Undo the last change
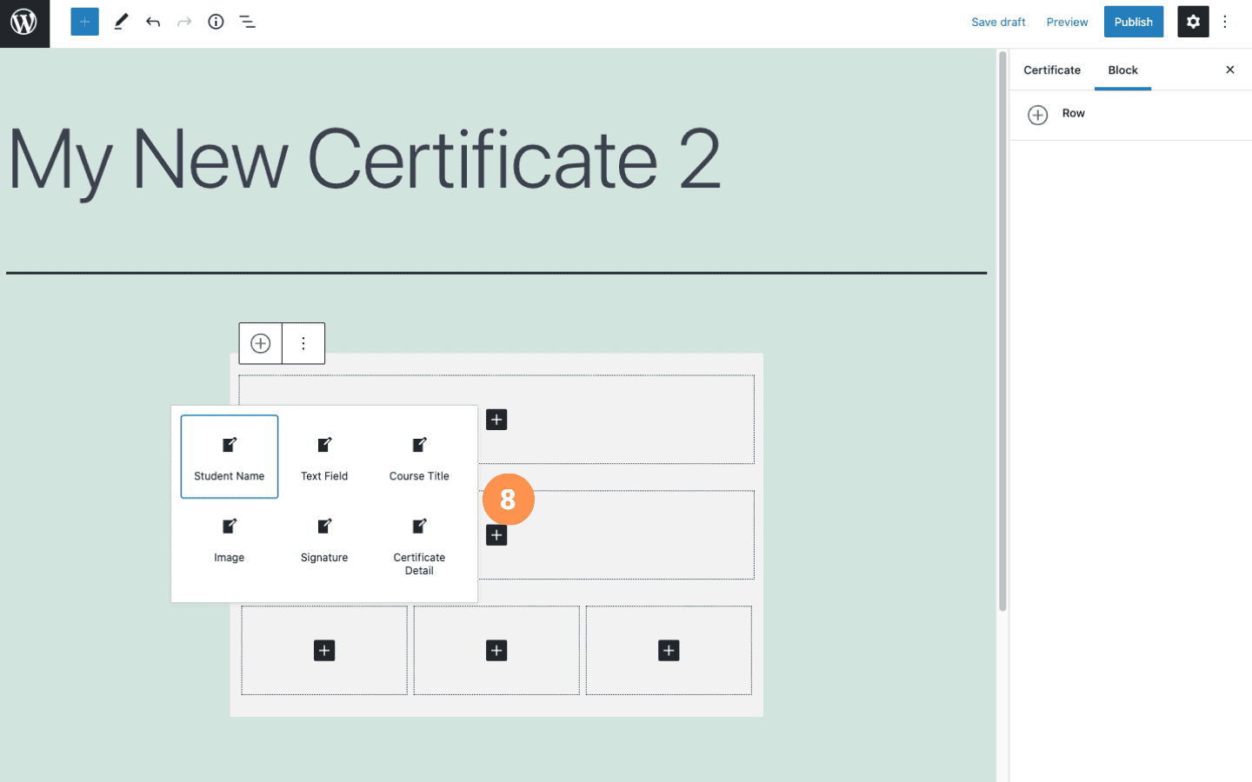 153,22
